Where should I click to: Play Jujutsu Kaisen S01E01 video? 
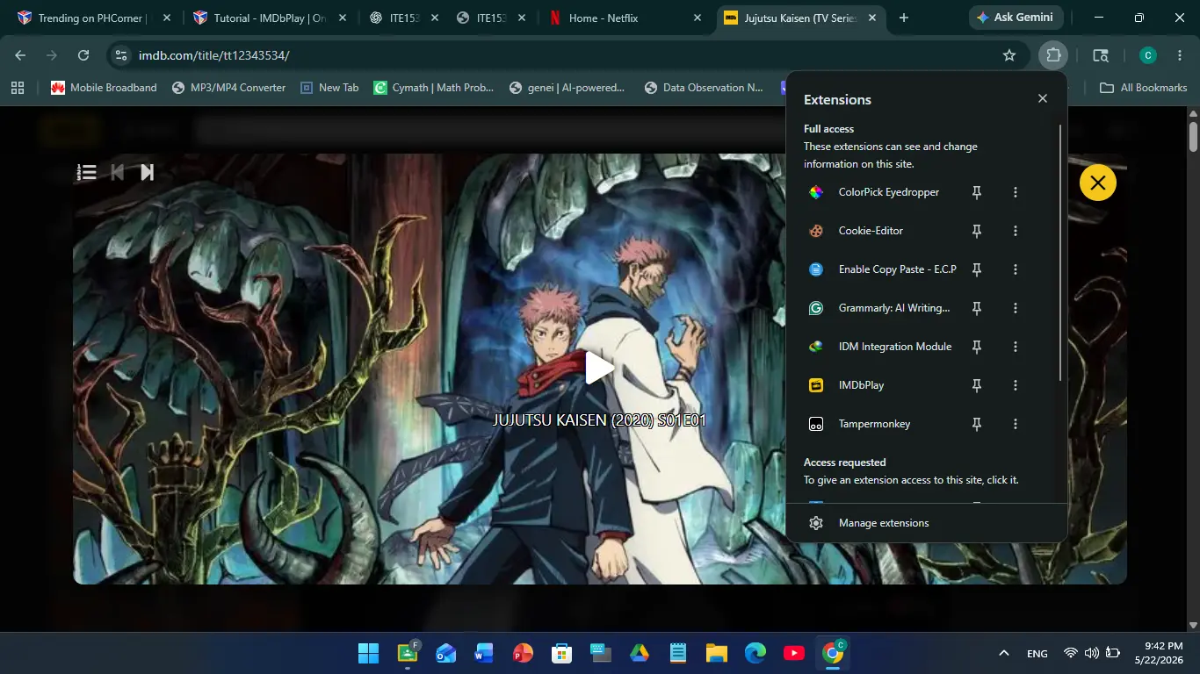point(600,368)
